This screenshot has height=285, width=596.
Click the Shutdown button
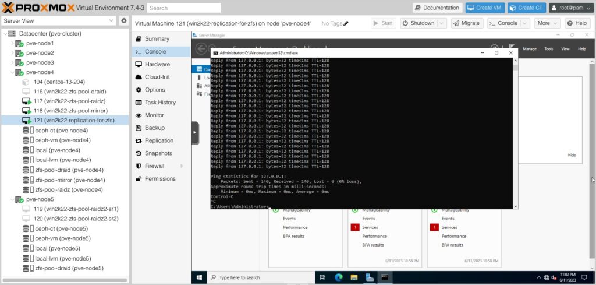(418, 23)
